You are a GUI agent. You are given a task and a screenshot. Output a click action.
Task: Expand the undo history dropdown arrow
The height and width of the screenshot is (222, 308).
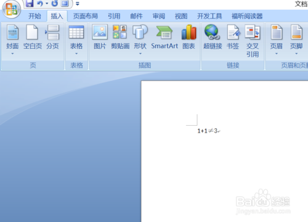[47, 4]
